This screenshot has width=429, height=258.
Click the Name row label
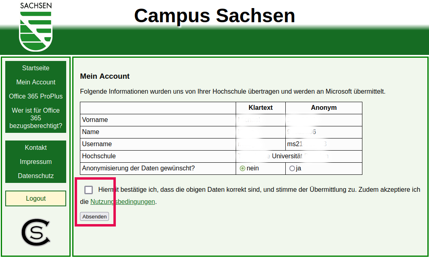click(x=90, y=132)
